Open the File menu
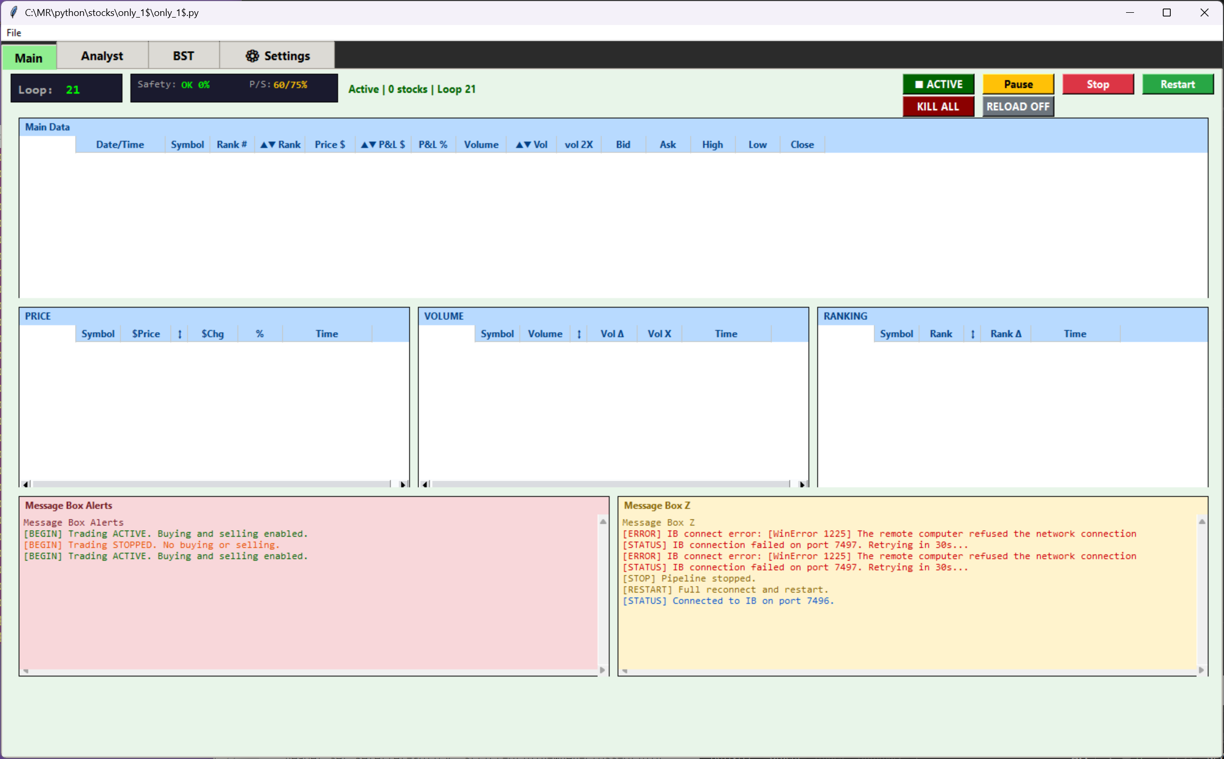This screenshot has height=759, width=1224. 14,33
